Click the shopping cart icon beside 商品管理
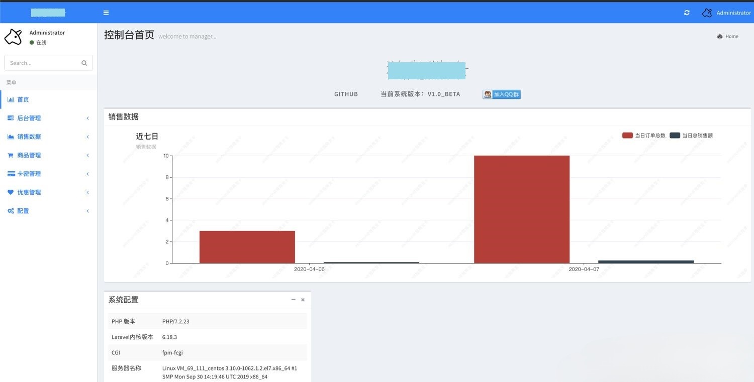This screenshot has width=754, height=382. point(11,155)
